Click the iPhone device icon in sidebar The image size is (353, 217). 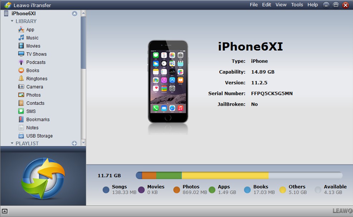(x=6, y=14)
